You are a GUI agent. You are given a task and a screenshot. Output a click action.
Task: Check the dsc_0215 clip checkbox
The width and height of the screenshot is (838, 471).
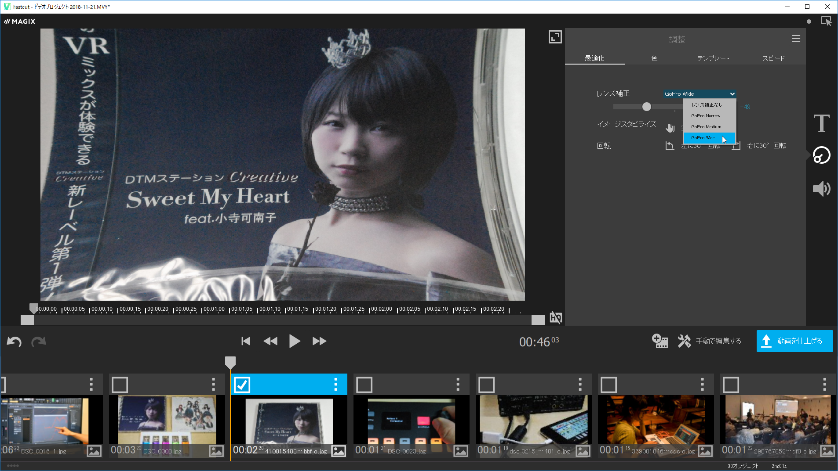(486, 385)
